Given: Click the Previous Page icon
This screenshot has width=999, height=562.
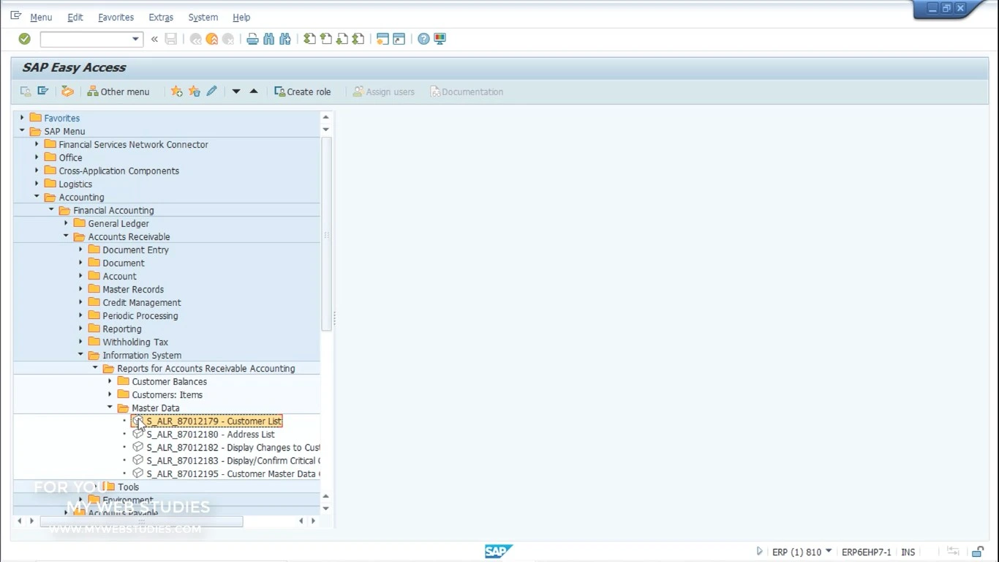Looking at the screenshot, I should pos(326,39).
